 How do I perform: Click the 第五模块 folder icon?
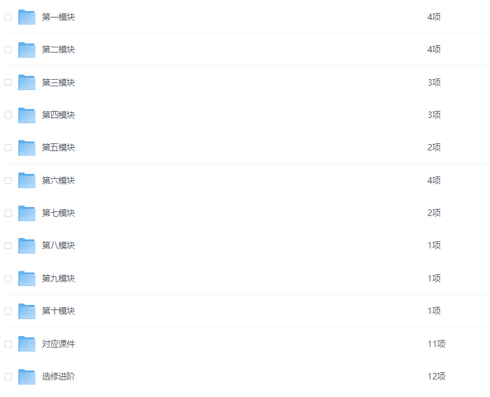pyautogui.click(x=27, y=148)
